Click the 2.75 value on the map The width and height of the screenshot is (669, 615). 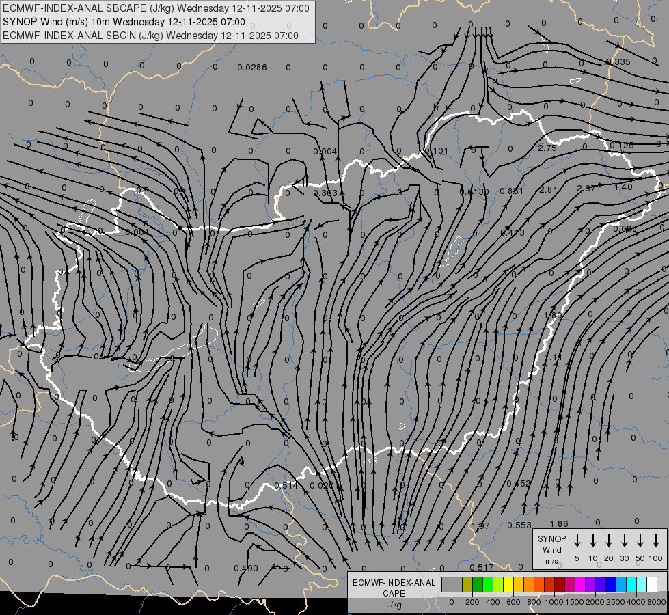pyautogui.click(x=547, y=148)
